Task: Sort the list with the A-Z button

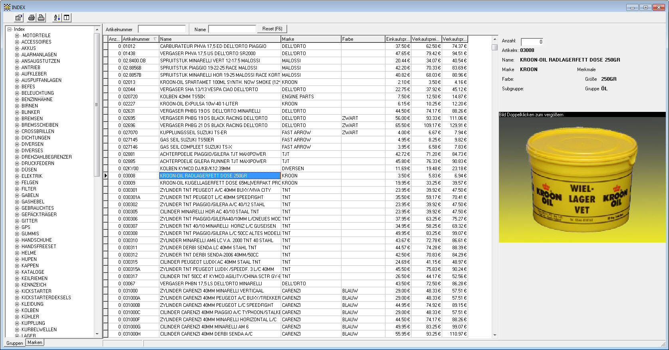Action: tap(57, 18)
